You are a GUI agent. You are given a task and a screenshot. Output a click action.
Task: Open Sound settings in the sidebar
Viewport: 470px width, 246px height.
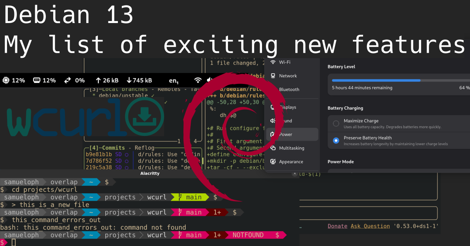point(292,121)
